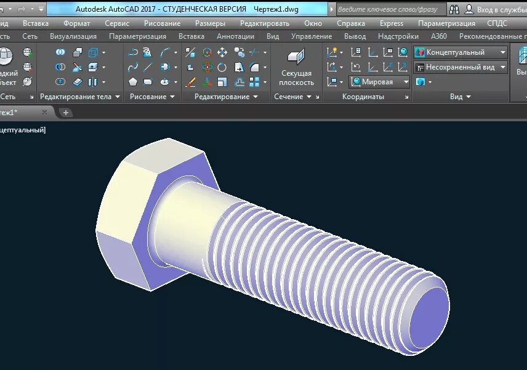527x370 pixels.
Task: Open the quick access toolbar customize dropdown
Action: coord(41,9)
